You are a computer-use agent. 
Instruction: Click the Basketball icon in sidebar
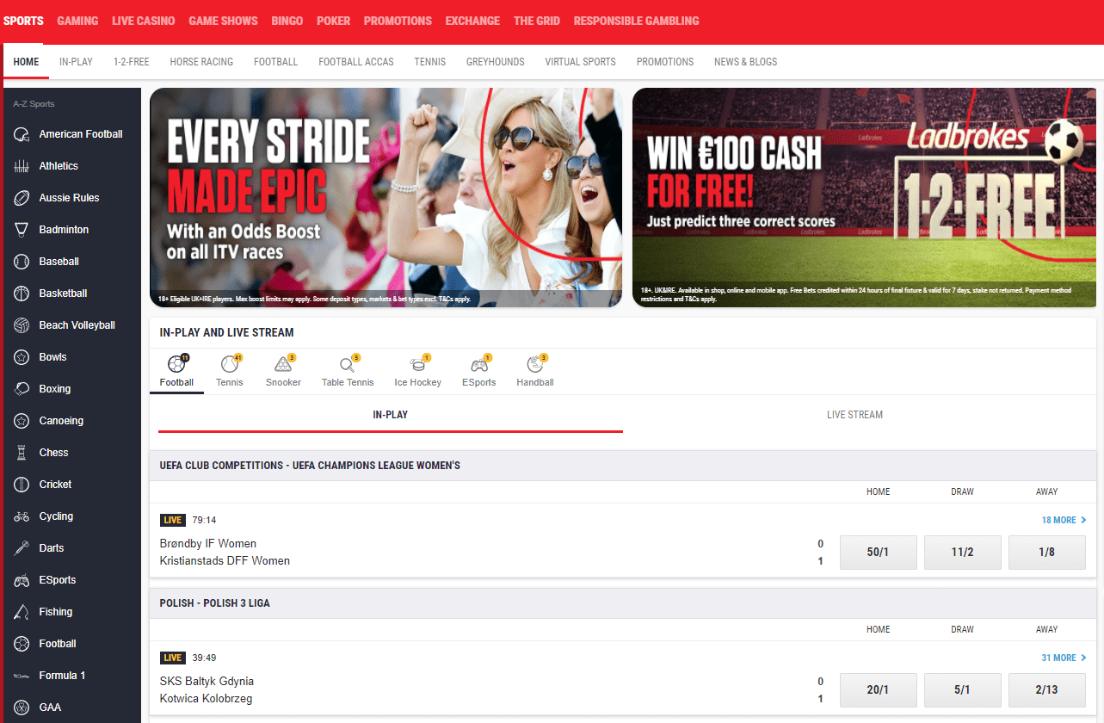[x=22, y=294]
